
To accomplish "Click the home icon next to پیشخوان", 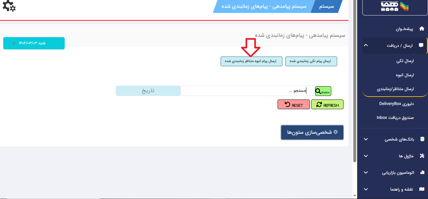I will (x=422, y=29).
